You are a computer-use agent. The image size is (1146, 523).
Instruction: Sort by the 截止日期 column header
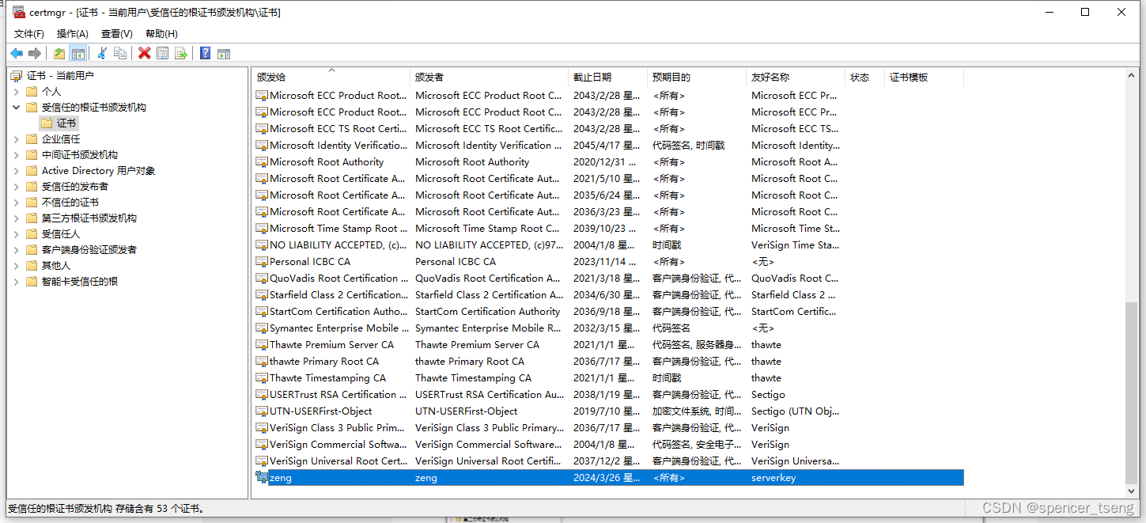point(608,78)
